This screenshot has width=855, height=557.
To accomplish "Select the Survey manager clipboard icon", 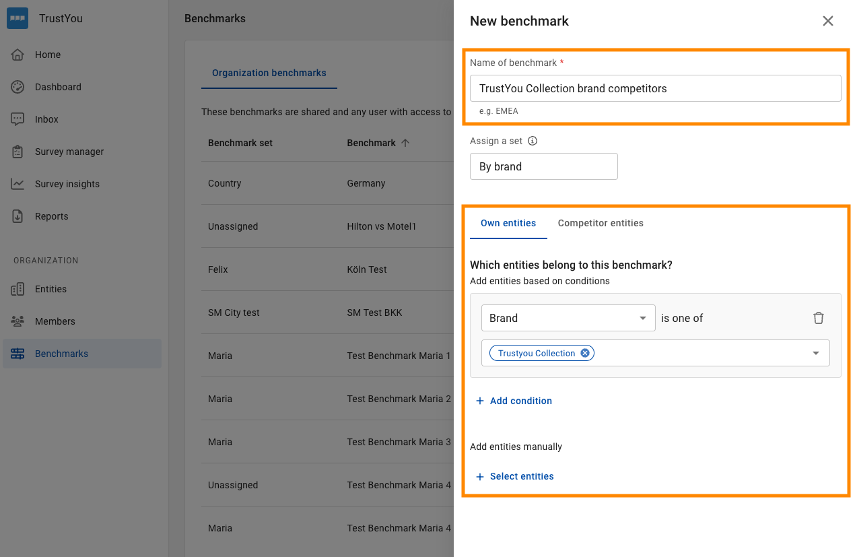I will [x=18, y=152].
